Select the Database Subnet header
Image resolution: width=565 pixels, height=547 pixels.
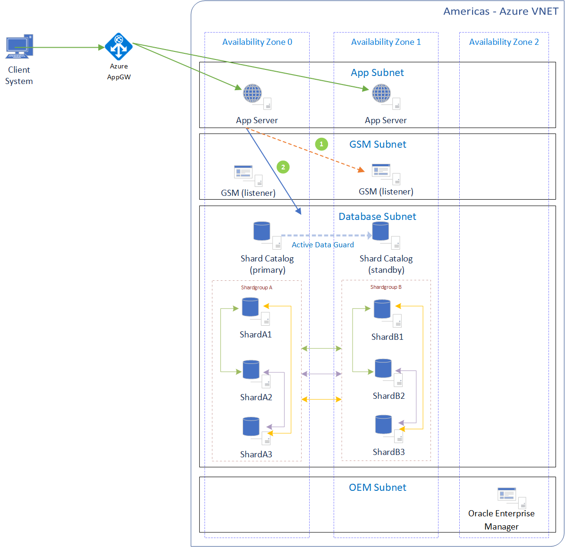tap(377, 216)
